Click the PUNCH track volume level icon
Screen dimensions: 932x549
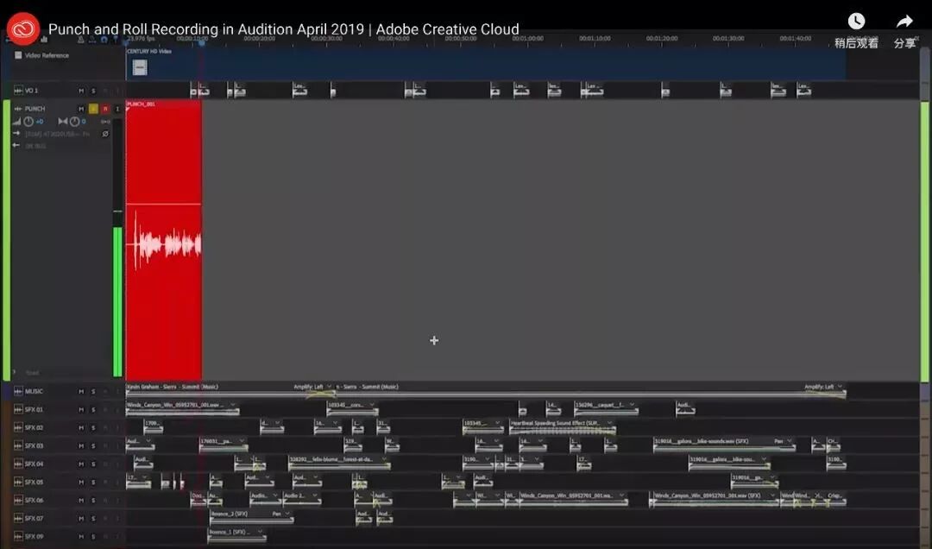16,122
